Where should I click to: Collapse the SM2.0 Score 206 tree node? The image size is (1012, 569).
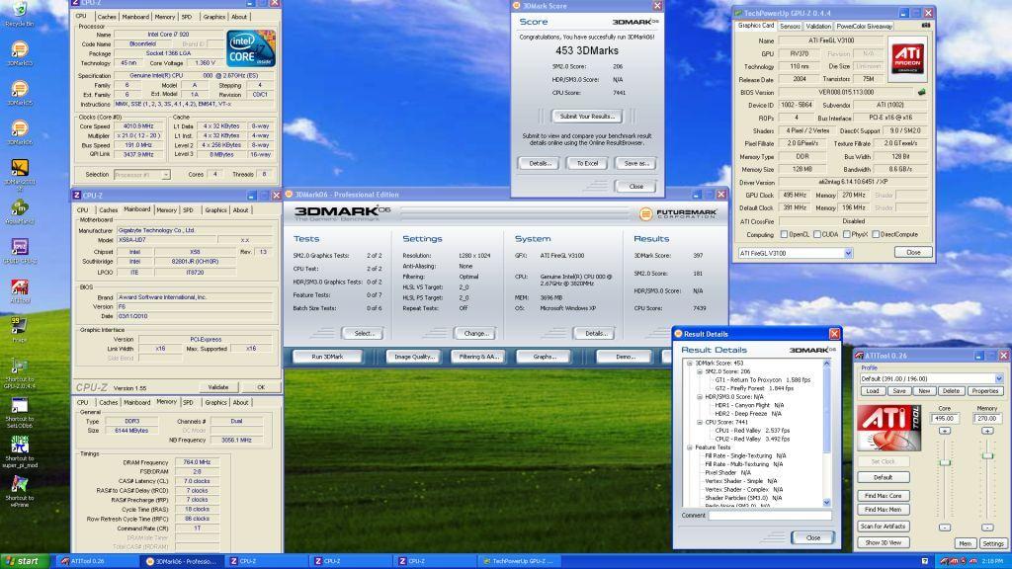coord(700,371)
